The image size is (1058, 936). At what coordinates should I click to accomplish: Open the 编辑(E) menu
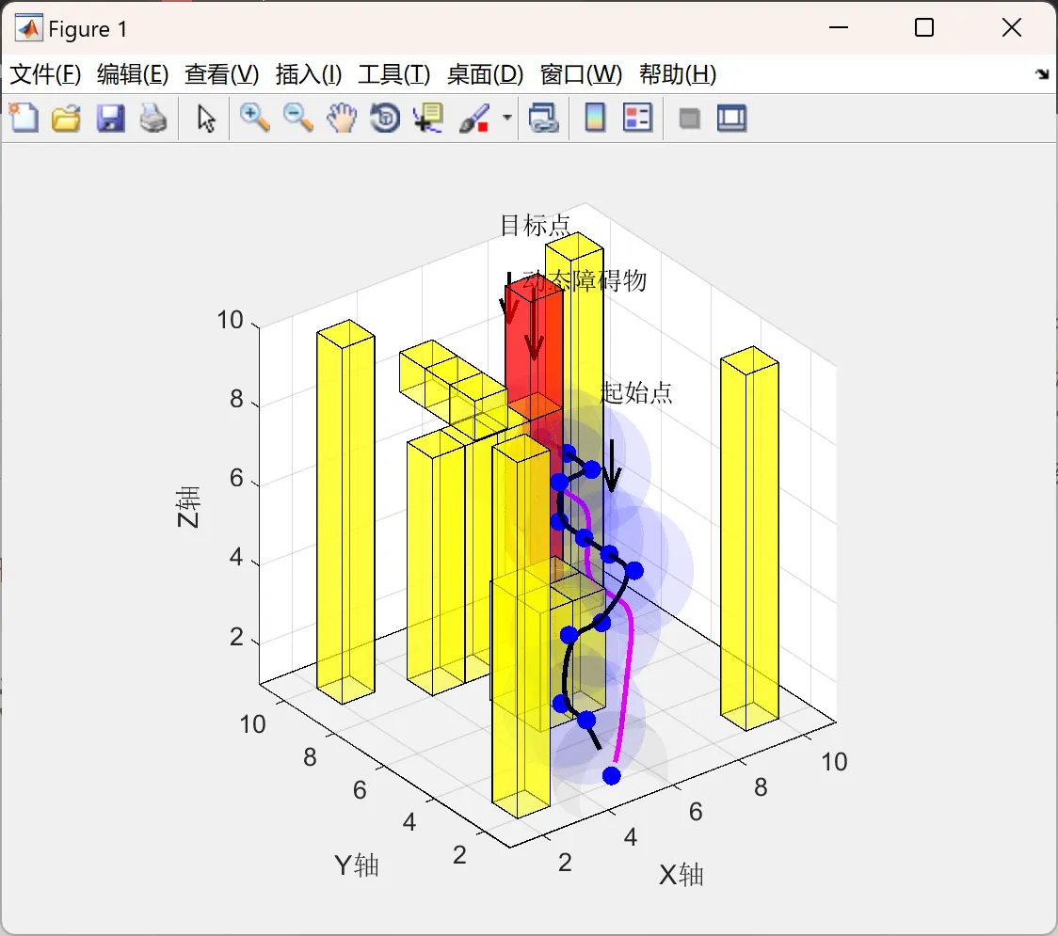(x=133, y=74)
